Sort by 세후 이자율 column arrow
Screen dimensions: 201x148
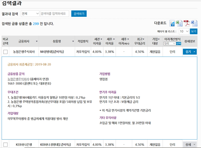[114, 39]
